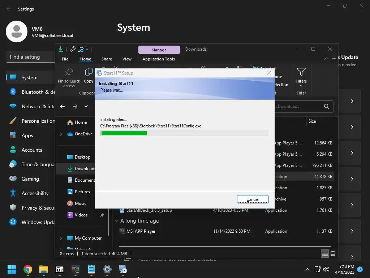Go forward in File Explorer
The height and width of the screenshot is (278, 370).
click(75, 106)
